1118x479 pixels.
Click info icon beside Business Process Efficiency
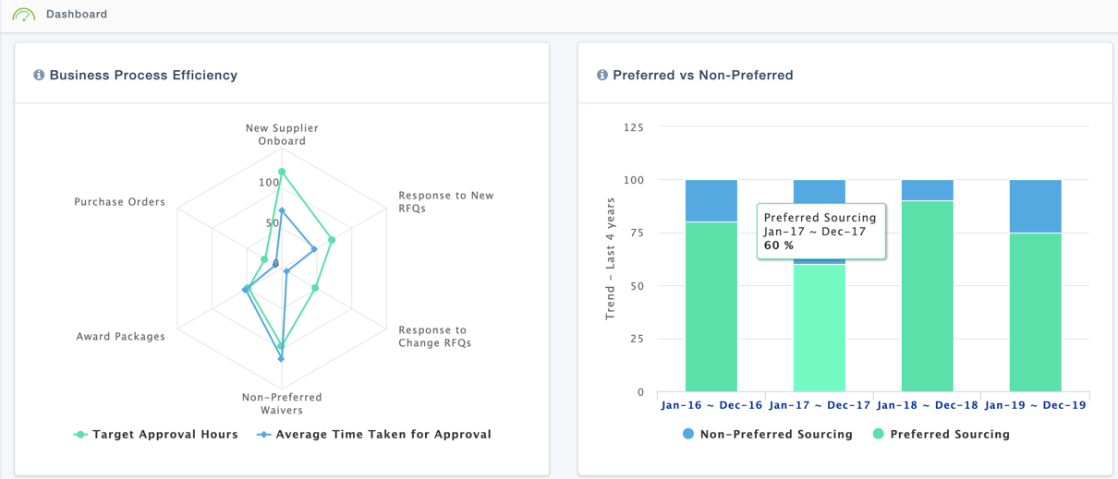pyautogui.click(x=39, y=75)
